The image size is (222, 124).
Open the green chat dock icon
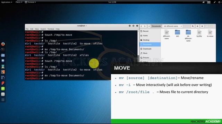pyautogui.click(x=3, y=89)
